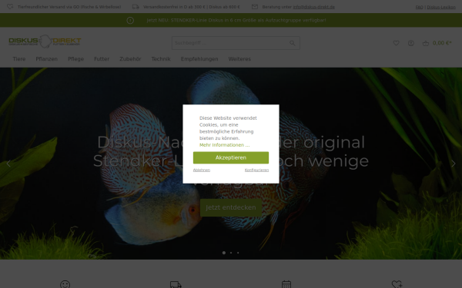The width and height of the screenshot is (462, 288).
Task: Open the wishlist heart icon
Action: tap(396, 43)
